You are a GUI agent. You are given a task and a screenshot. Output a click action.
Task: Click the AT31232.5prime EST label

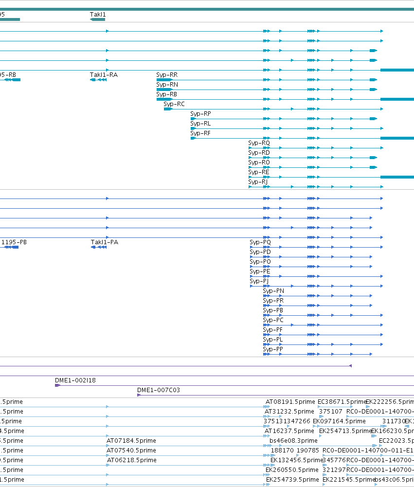289,412
